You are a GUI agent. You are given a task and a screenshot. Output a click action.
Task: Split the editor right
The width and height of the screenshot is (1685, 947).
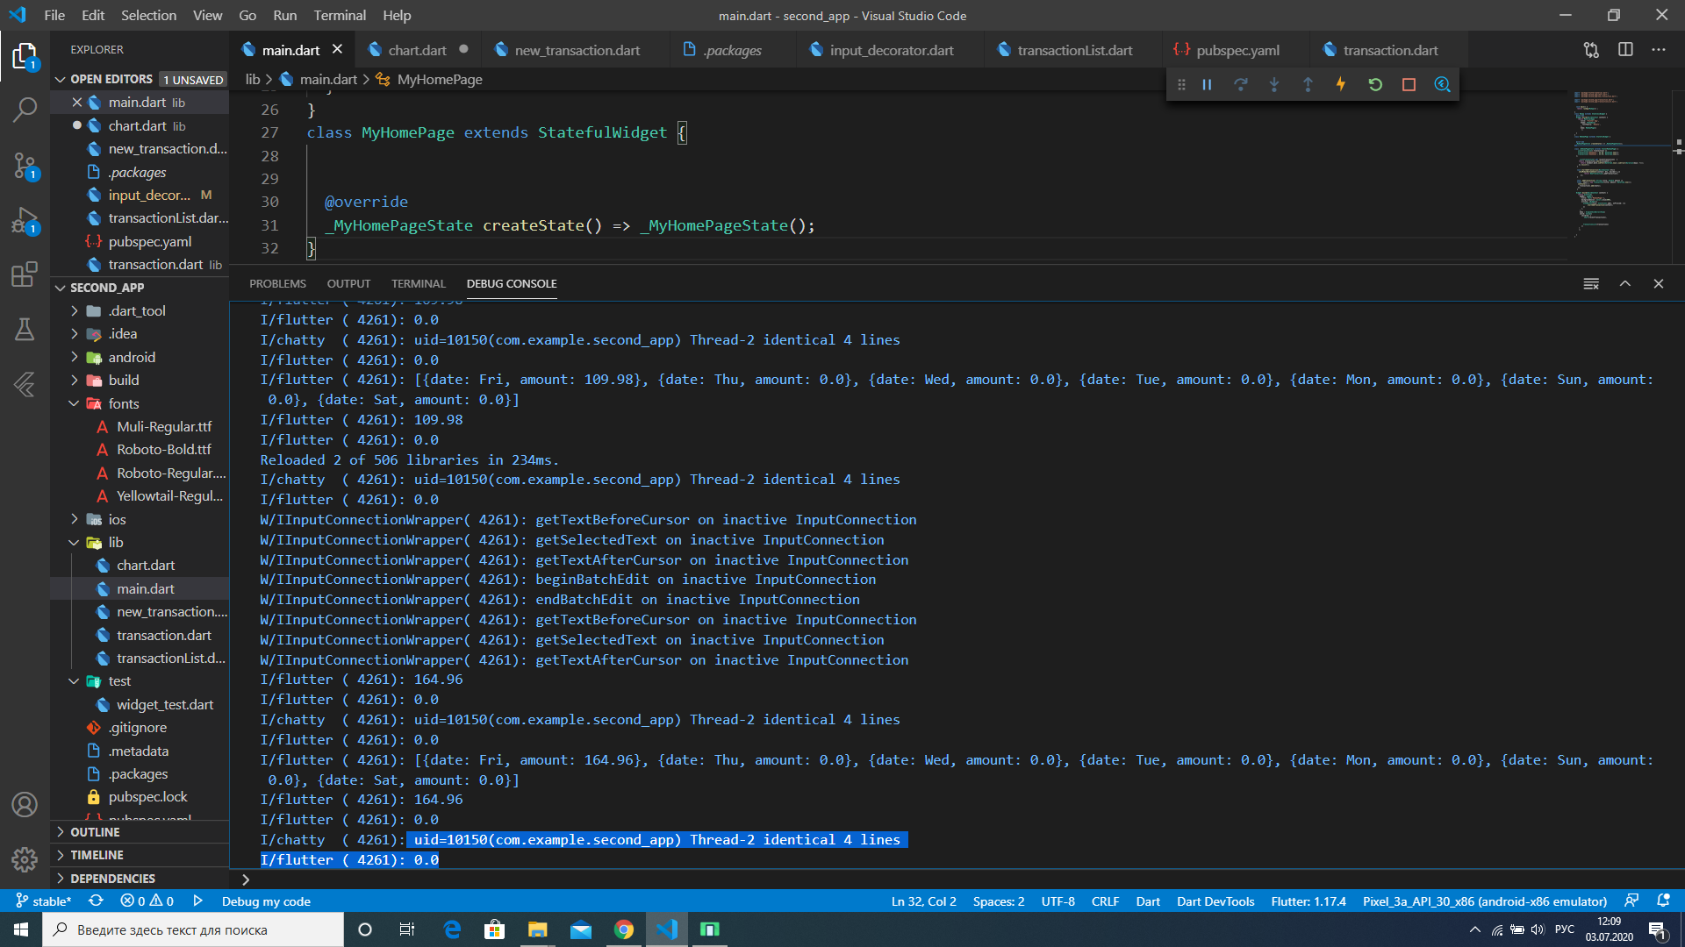pos(1625,50)
